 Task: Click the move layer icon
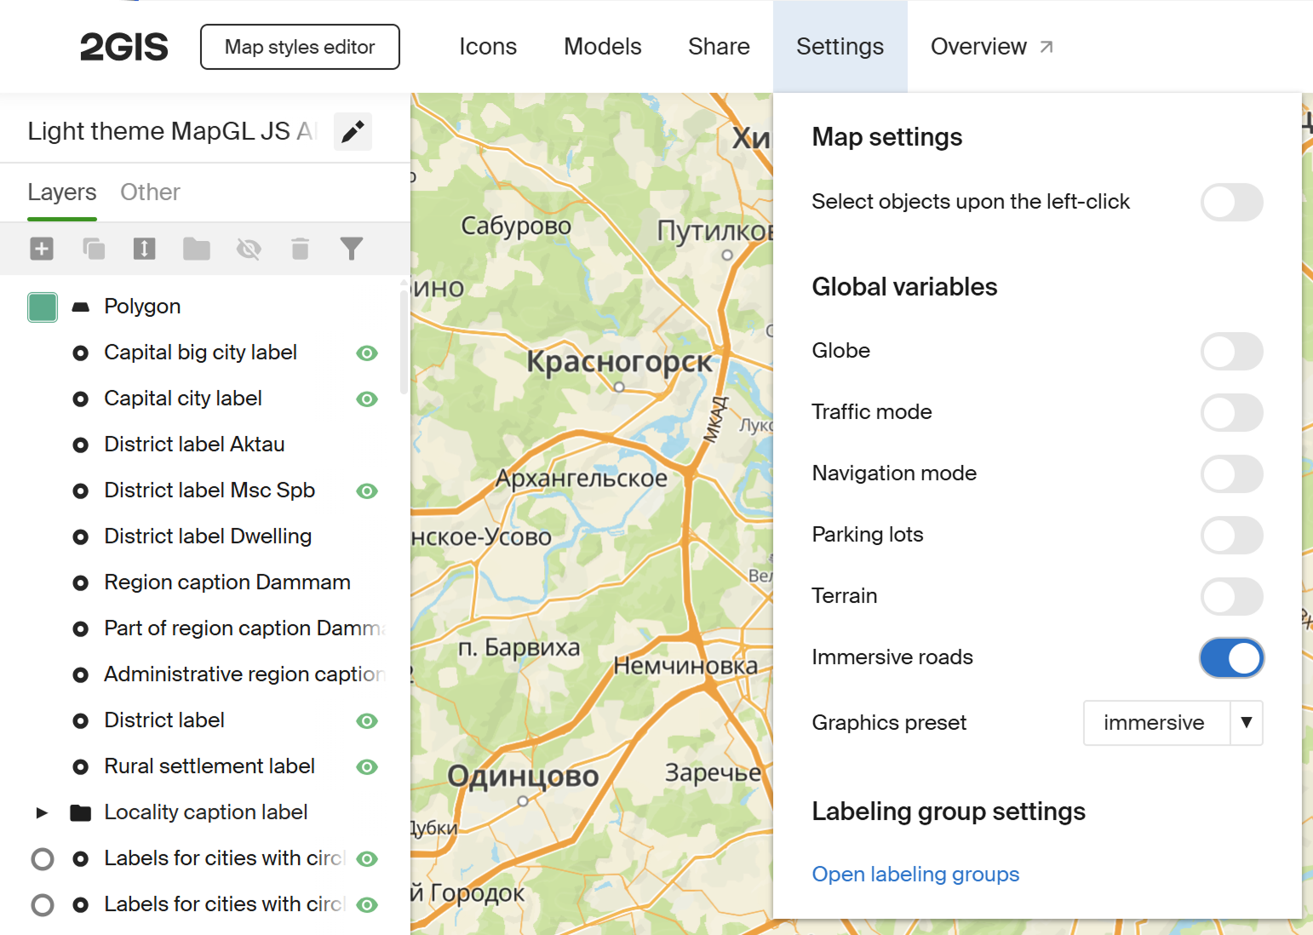(x=145, y=249)
